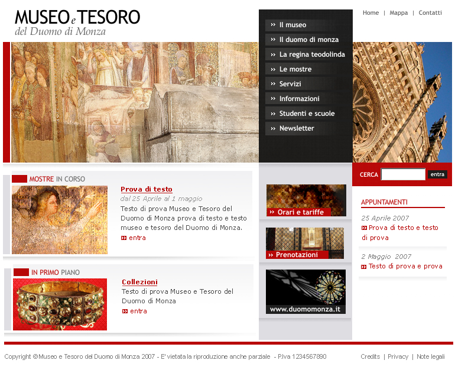
Task: Select La regina teodolinda menu entry
Action: [305, 54]
